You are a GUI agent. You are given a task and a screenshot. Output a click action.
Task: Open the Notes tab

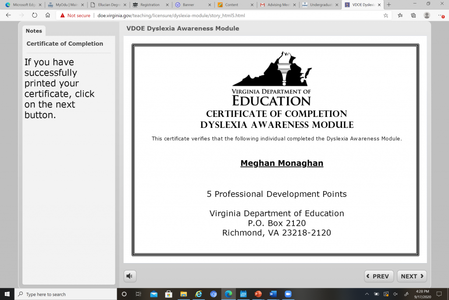click(x=34, y=31)
